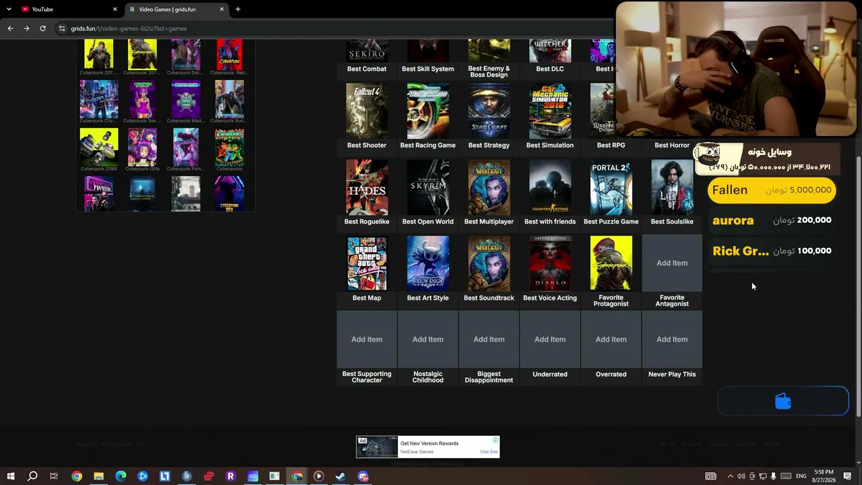The width and height of the screenshot is (862, 485).
Task: Select GTA Vice City under Best Map
Action: [367, 263]
